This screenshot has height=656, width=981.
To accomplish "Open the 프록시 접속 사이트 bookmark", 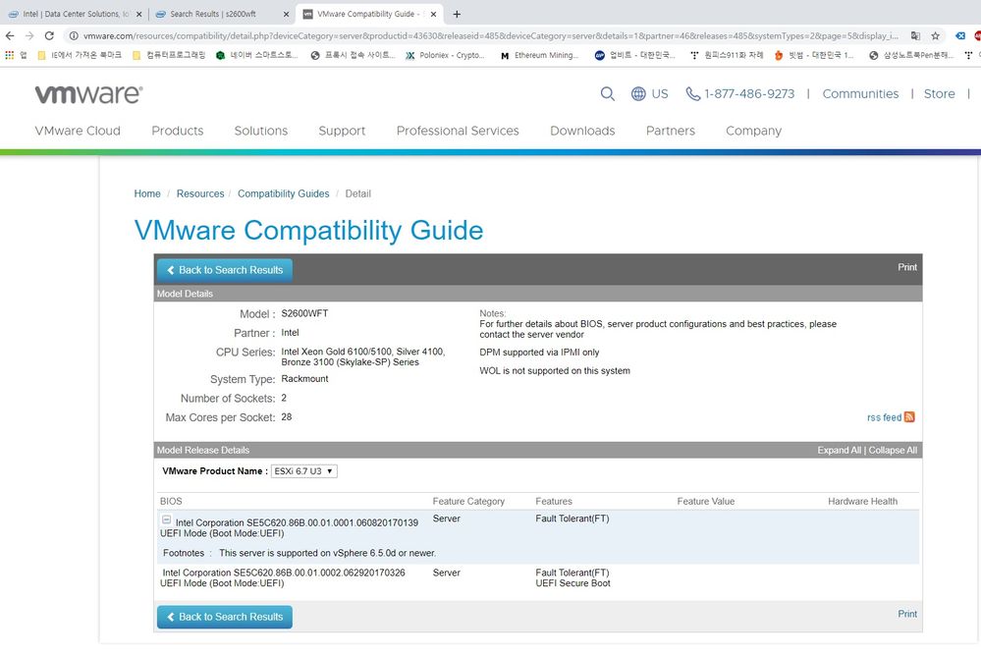I will [353, 55].
